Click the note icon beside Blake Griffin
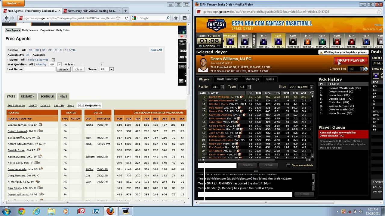The width and height of the screenshot is (385, 216). (38, 137)
